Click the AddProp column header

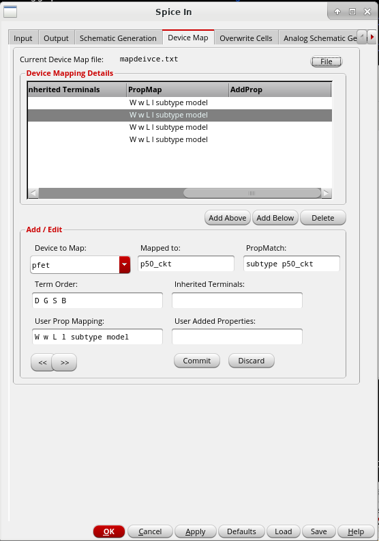point(280,89)
